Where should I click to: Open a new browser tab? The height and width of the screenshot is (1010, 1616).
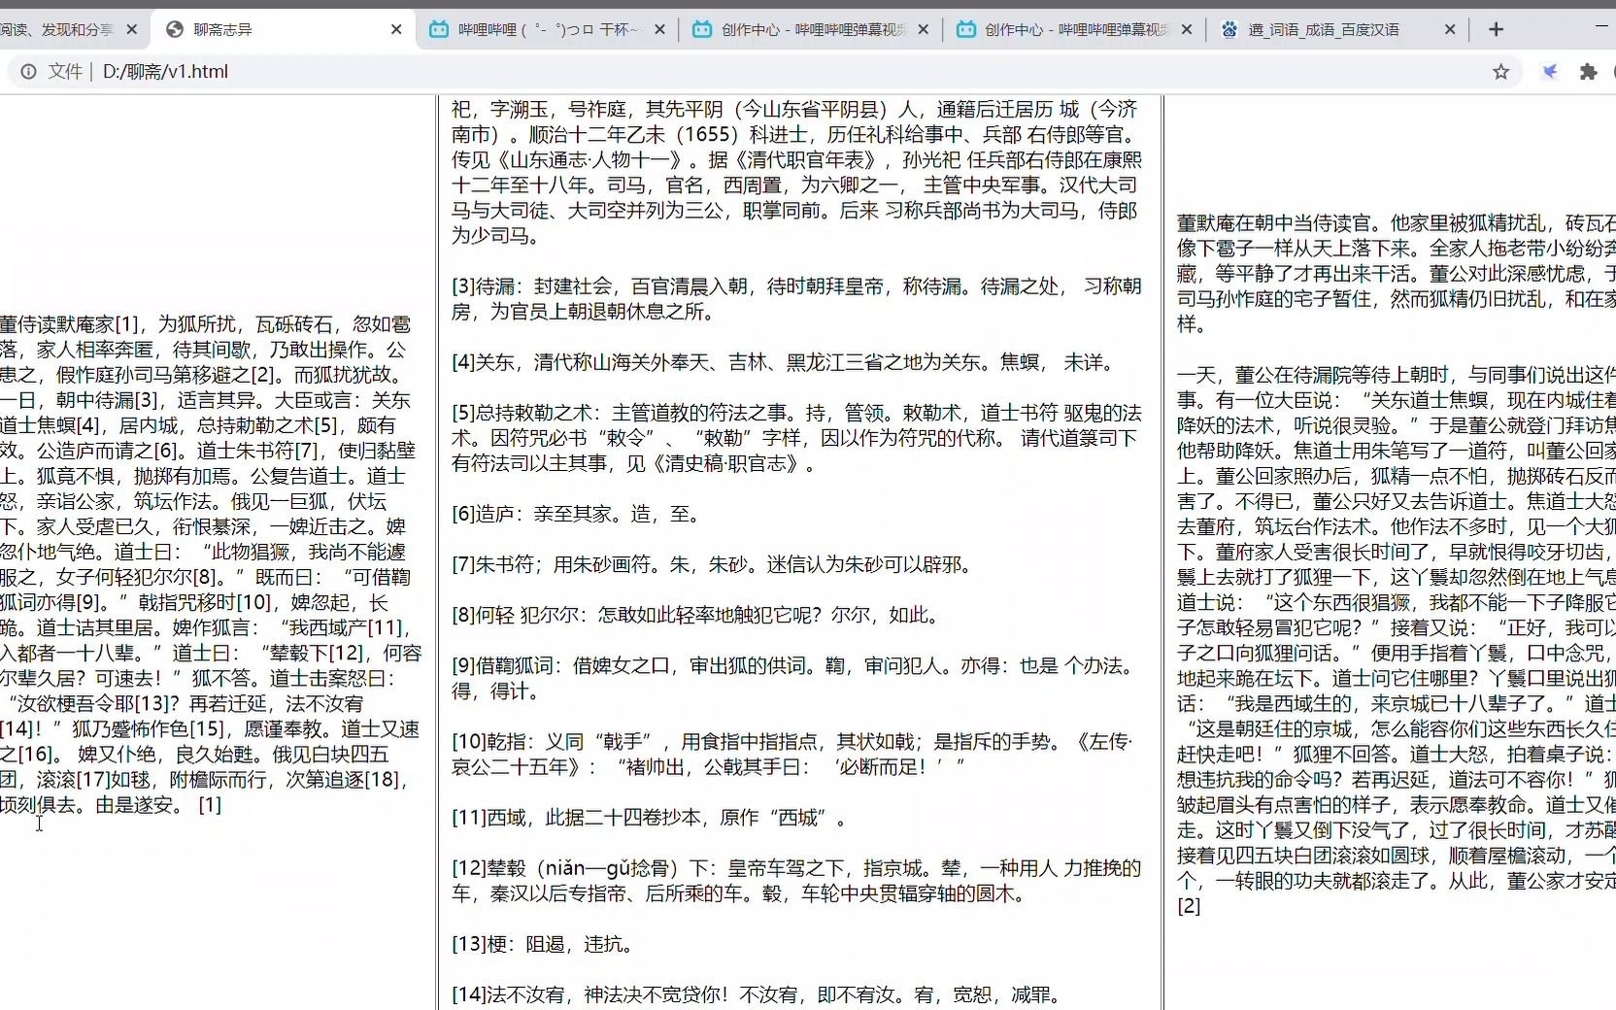click(x=1496, y=30)
